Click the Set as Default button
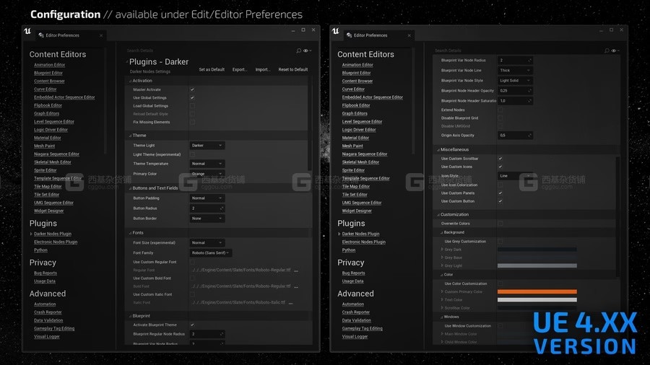Image resolution: width=650 pixels, height=365 pixels. (212, 70)
